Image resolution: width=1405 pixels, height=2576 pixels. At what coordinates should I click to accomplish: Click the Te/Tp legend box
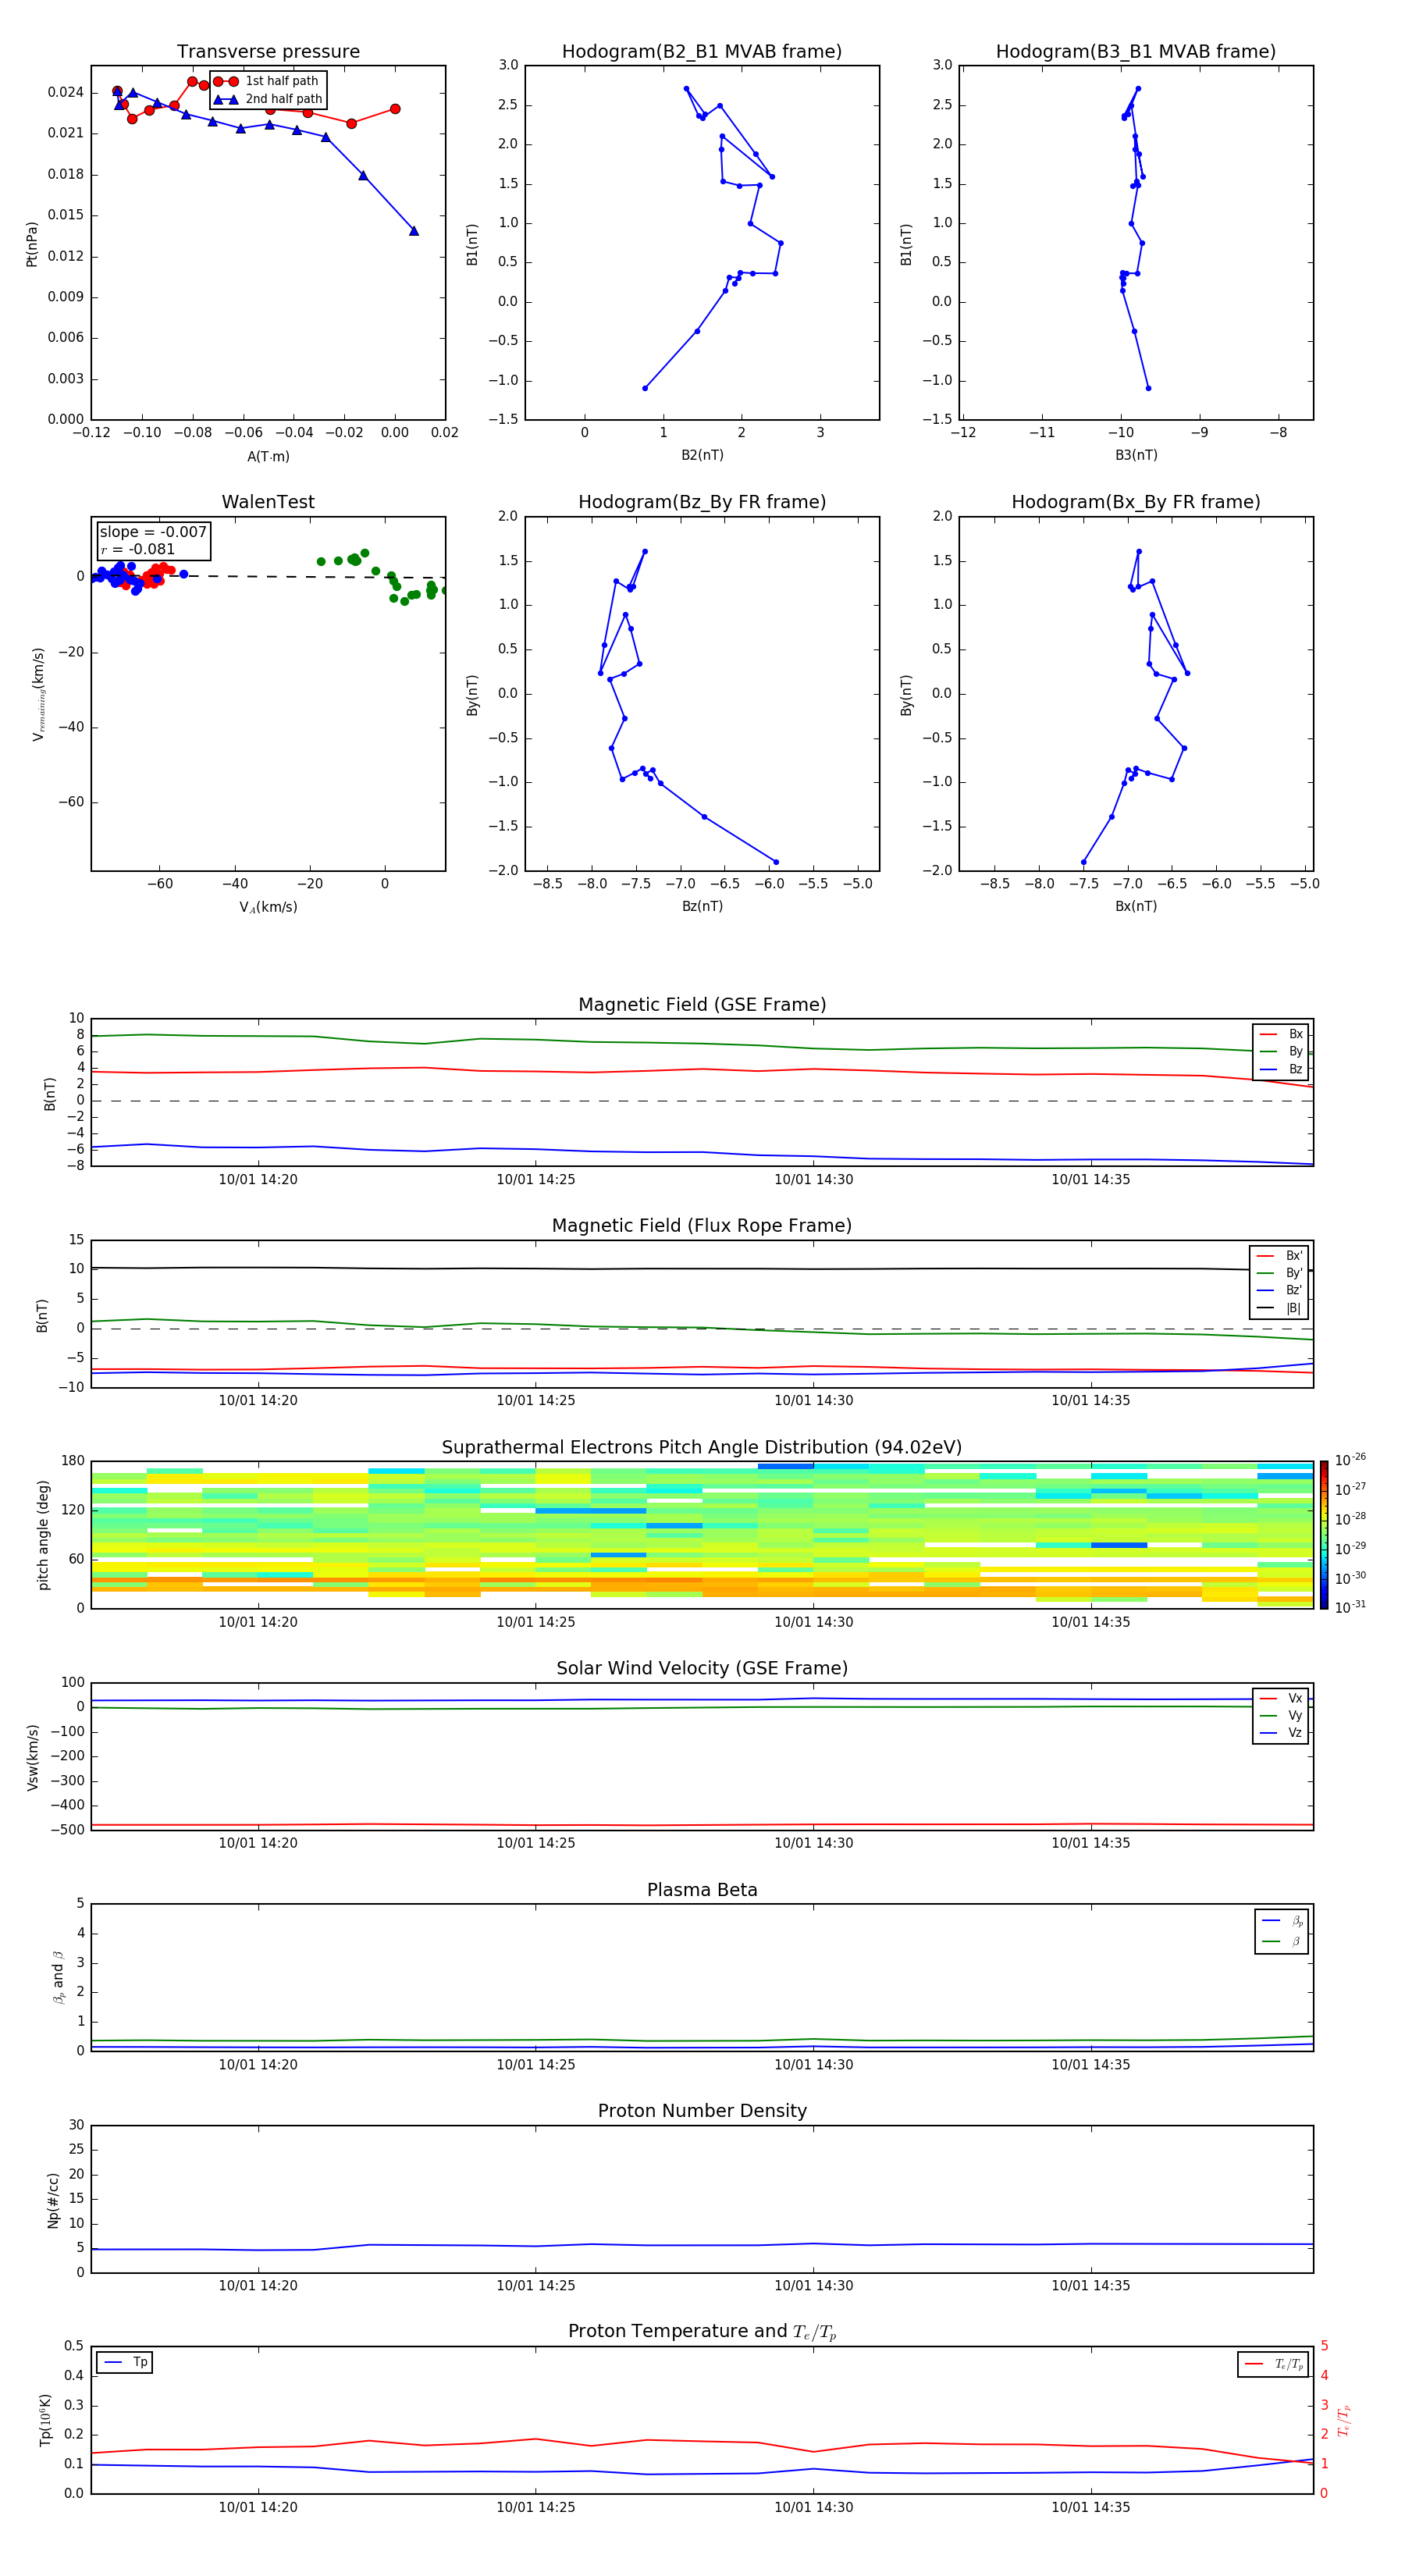(x=1273, y=2365)
